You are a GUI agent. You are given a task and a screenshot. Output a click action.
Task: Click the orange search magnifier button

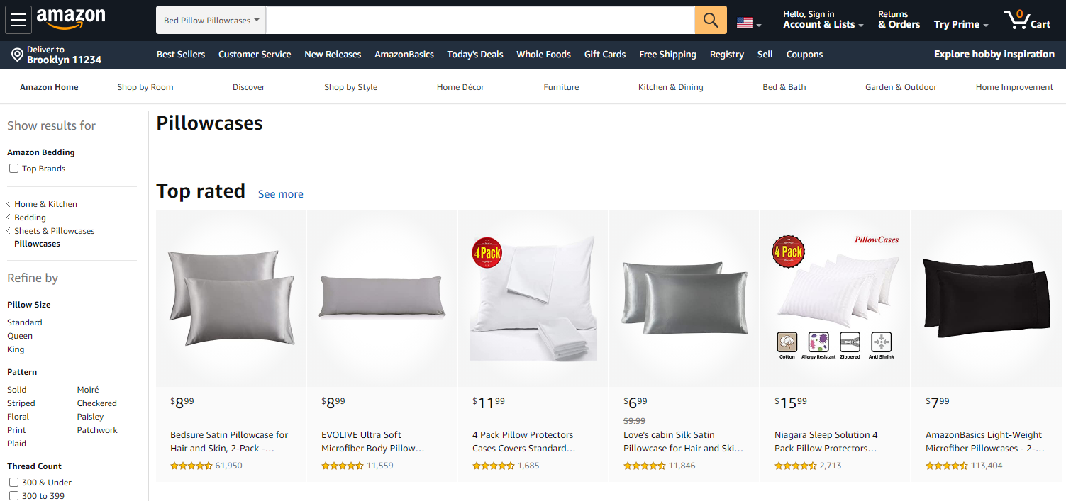pyautogui.click(x=711, y=20)
